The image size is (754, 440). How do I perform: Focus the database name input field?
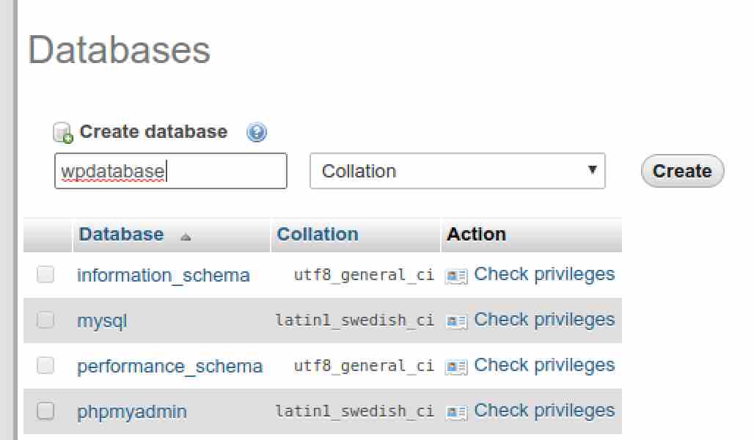(170, 171)
